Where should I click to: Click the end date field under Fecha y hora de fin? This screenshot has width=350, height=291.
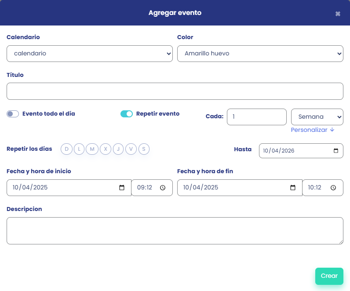pyautogui.click(x=240, y=188)
